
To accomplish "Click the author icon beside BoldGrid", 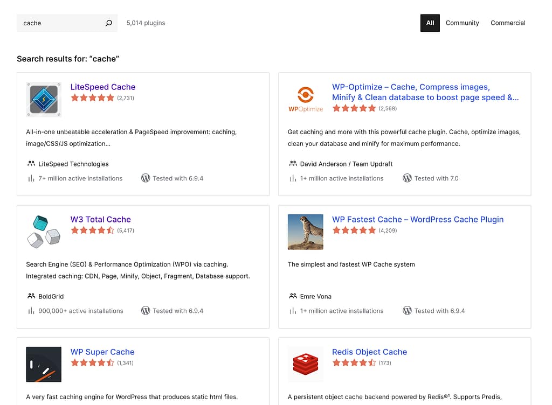I will (31, 296).
